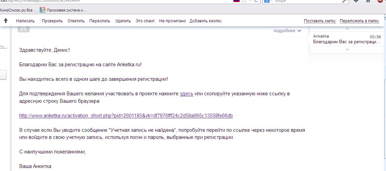
Task: Click the Вы находитесь всего в одном шаге sentence
Action: tap(93, 79)
